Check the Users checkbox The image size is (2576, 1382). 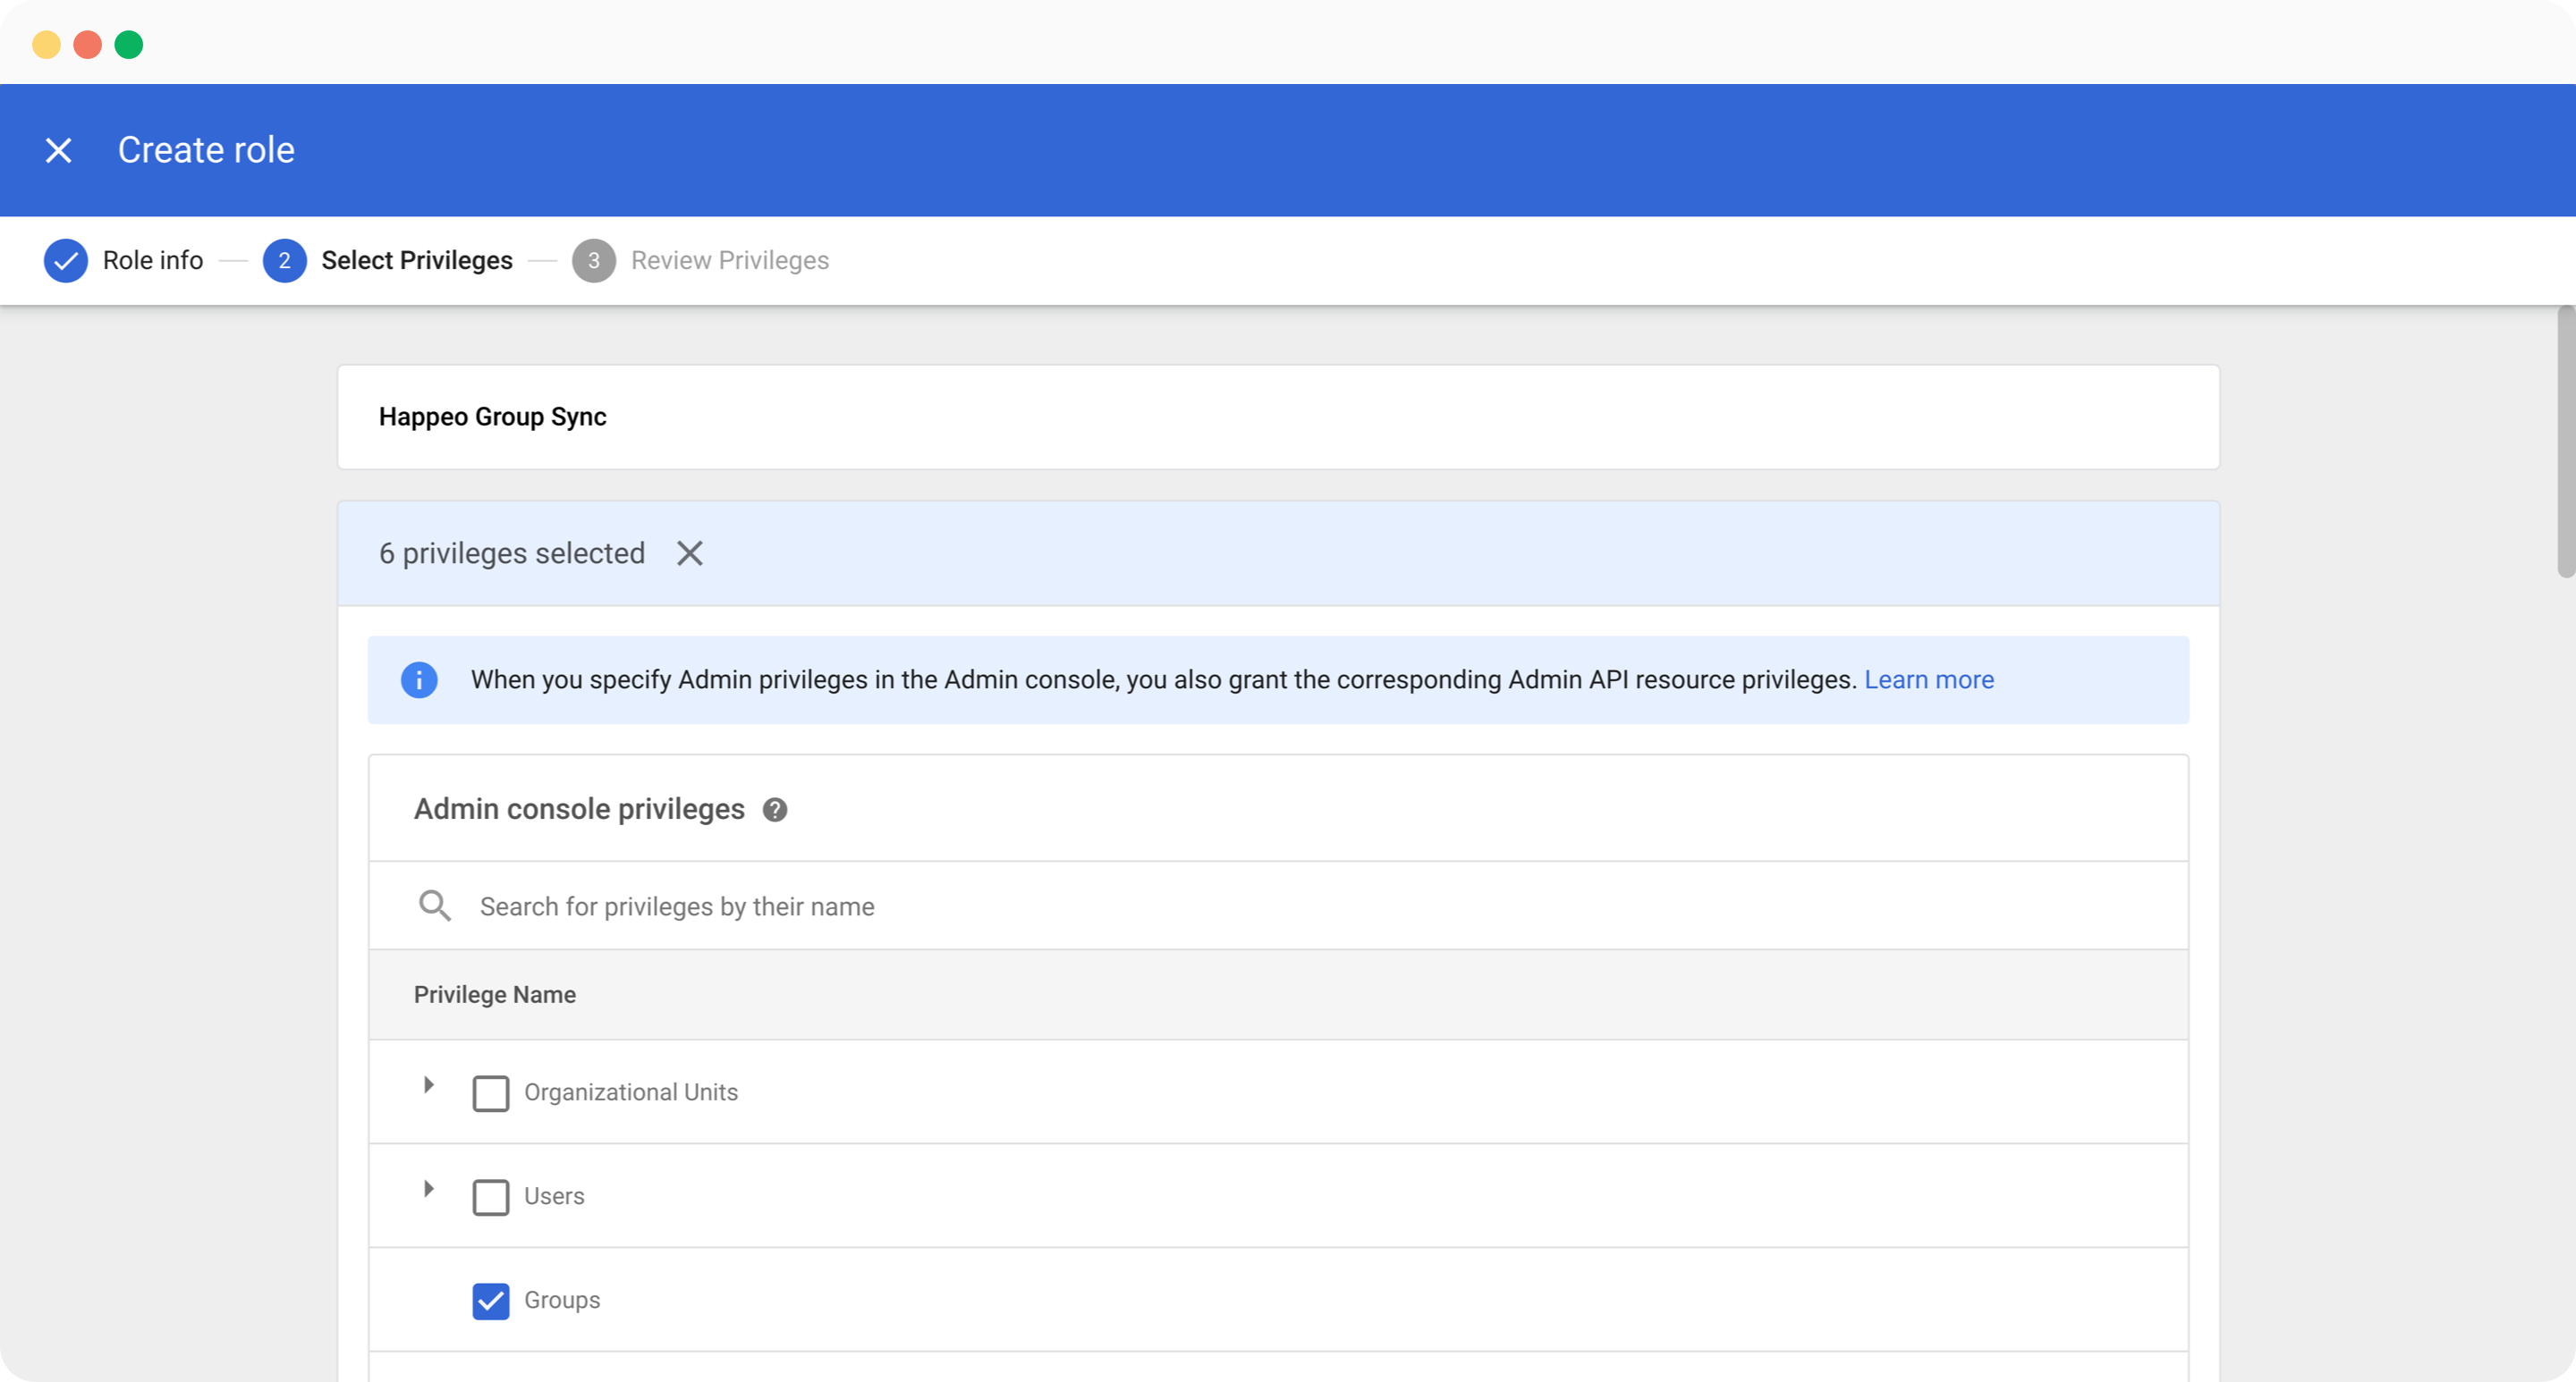coord(491,1197)
